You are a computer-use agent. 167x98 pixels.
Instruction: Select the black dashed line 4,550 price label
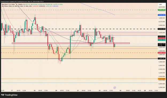click(x=162, y=29)
